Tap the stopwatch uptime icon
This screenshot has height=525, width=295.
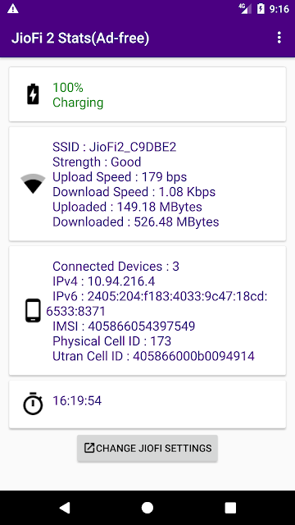(x=33, y=404)
